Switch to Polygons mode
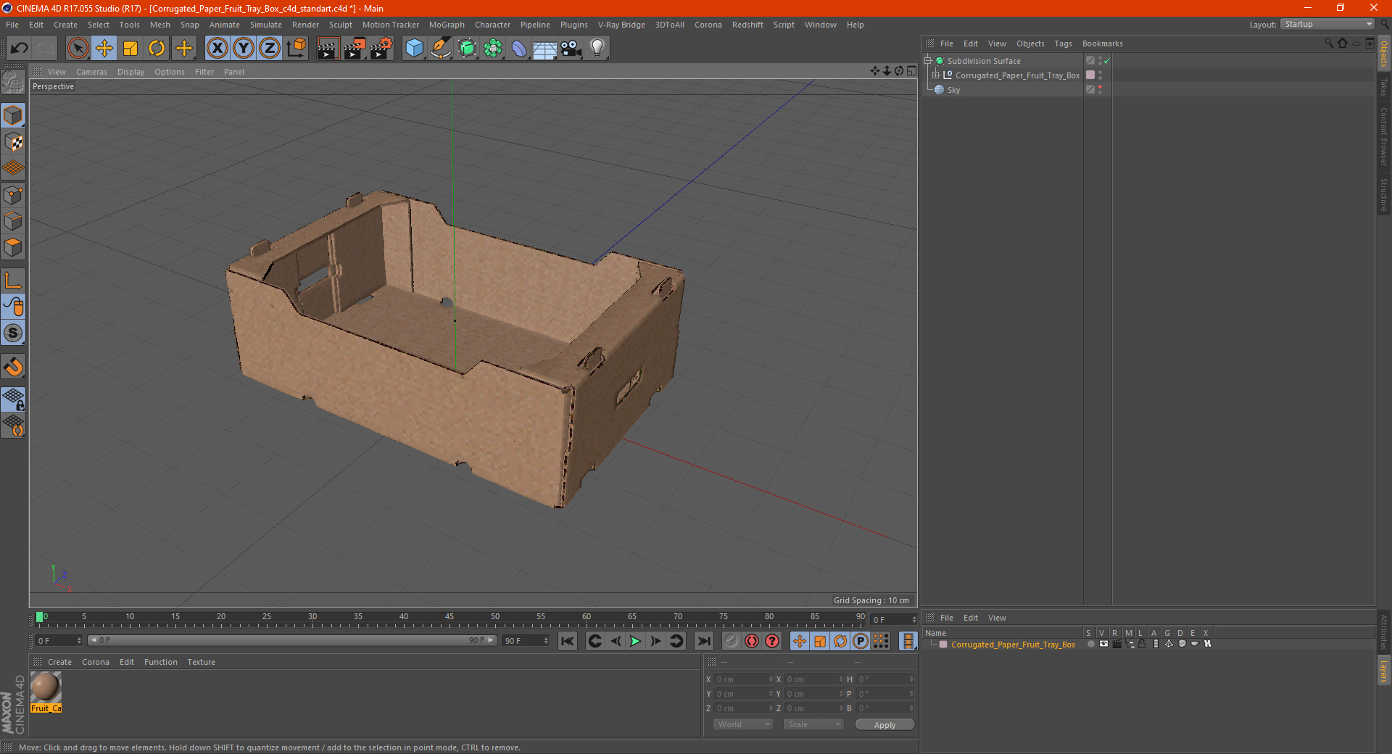The image size is (1392, 754). pos(13,247)
